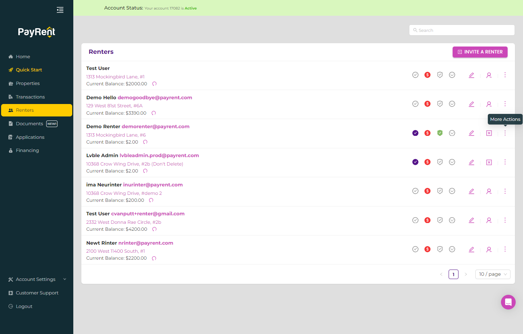This screenshot has height=334, width=523.
Task: Open three-dot menu for ima Neurinter
Action: pos(505,191)
